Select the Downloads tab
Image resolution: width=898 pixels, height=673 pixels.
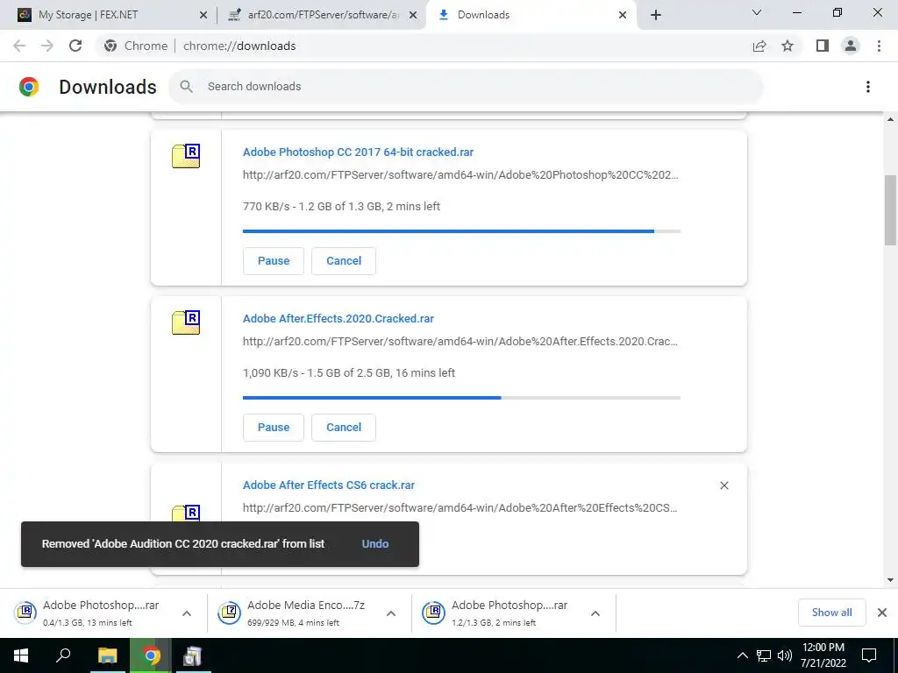pos(531,15)
